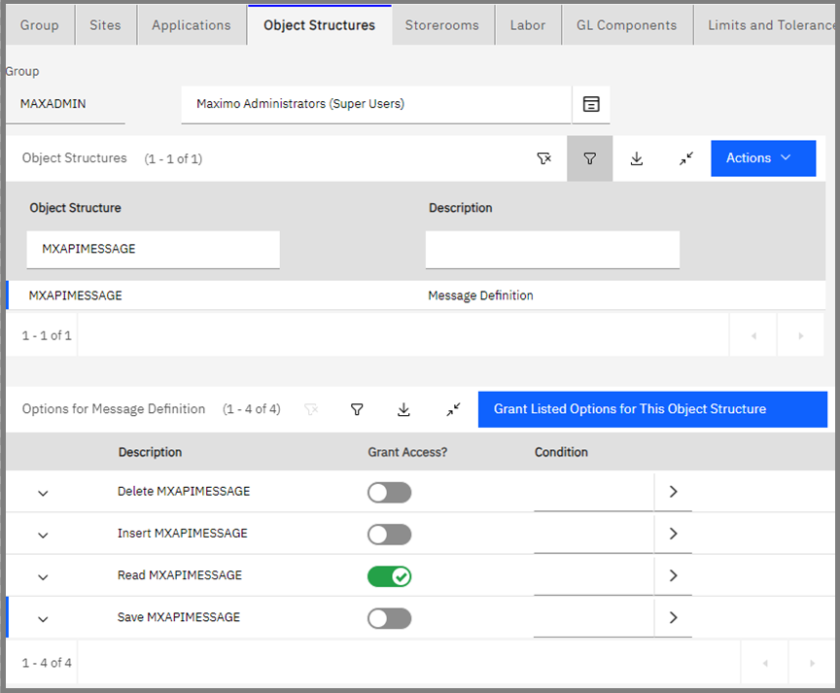The width and height of the screenshot is (840, 693).
Task: Click Grant Listed Options for This Object Structure
Action: [x=651, y=409]
